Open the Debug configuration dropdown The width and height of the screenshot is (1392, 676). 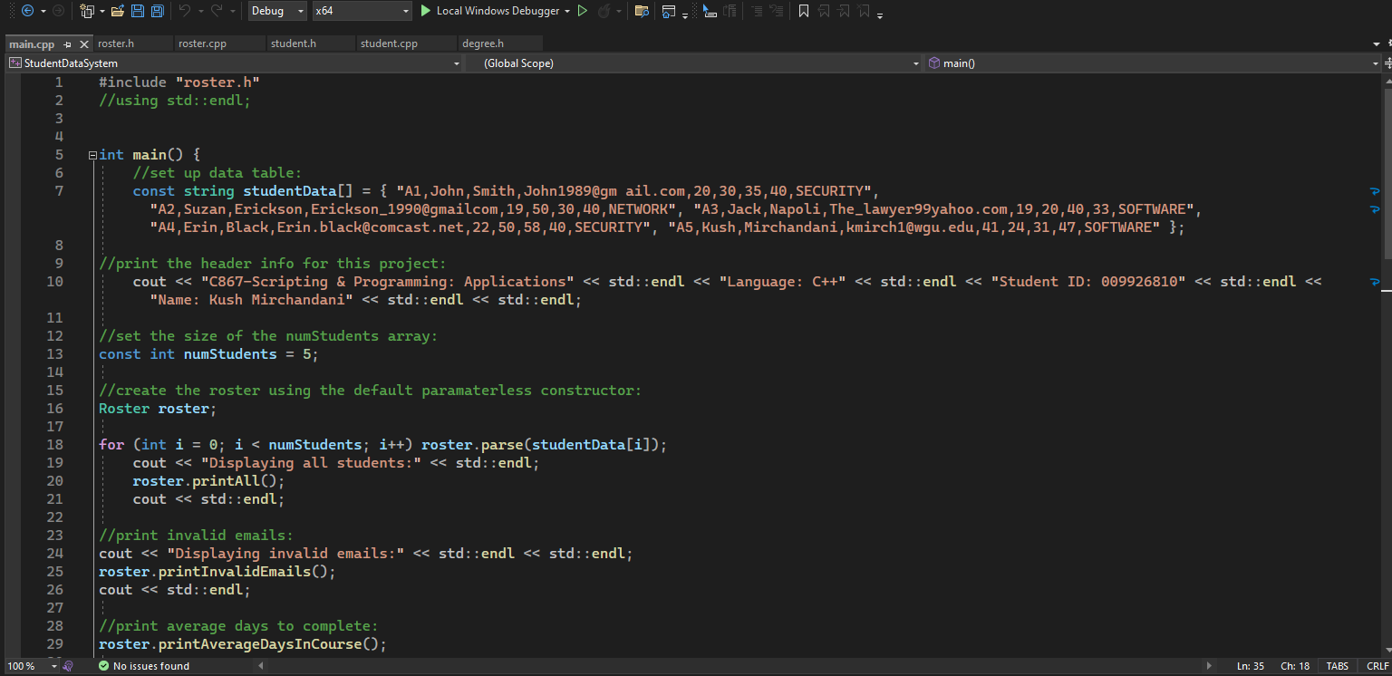(x=276, y=11)
